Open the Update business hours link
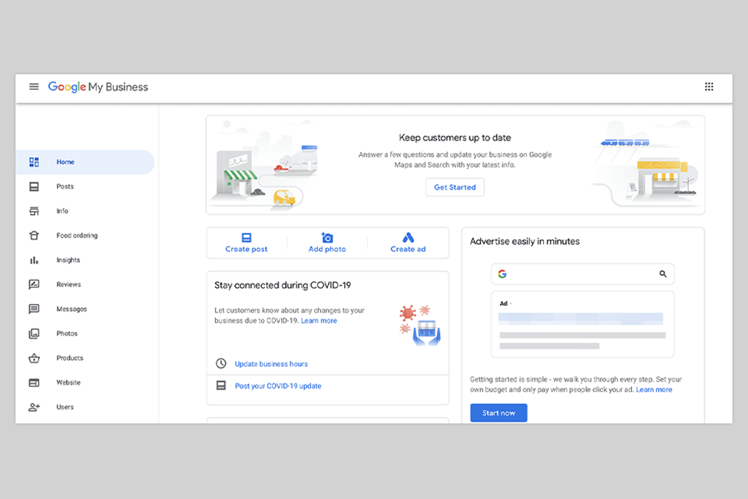The width and height of the screenshot is (748, 499). click(x=271, y=364)
